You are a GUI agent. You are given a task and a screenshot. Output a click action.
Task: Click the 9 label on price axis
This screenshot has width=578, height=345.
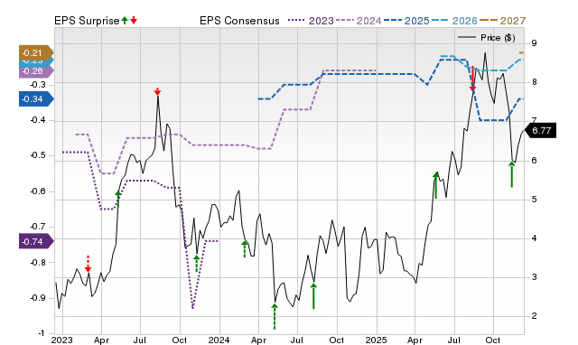(x=534, y=43)
